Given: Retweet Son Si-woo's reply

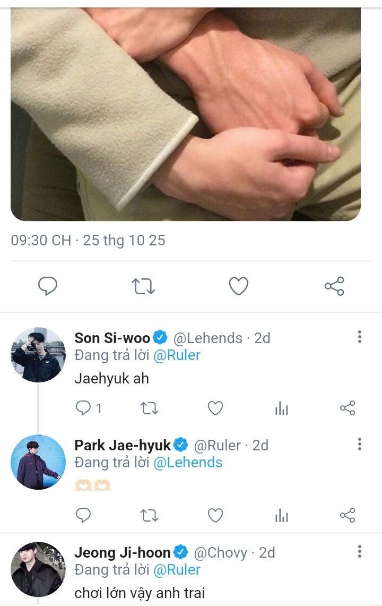Looking at the screenshot, I should click(148, 408).
